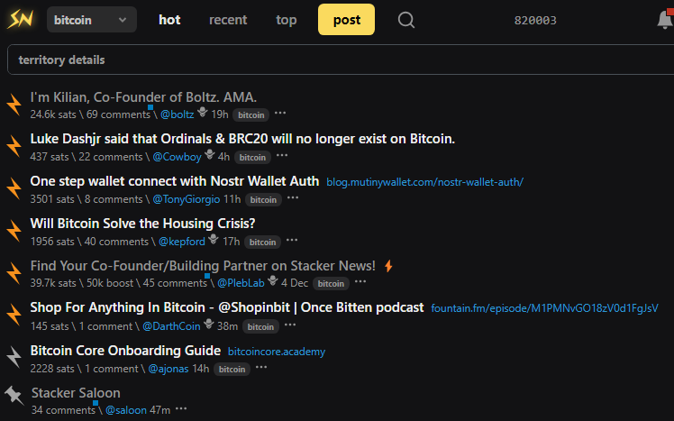This screenshot has height=421, width=674.
Task: Expand the territory details section
Action: (61, 60)
